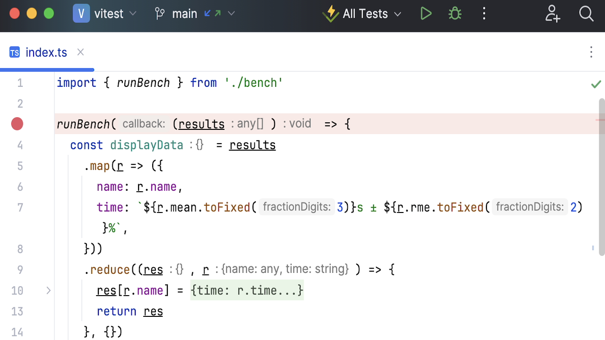Open Code With Me collaboration icon
Image resolution: width=605 pixels, height=340 pixels.
[552, 14]
